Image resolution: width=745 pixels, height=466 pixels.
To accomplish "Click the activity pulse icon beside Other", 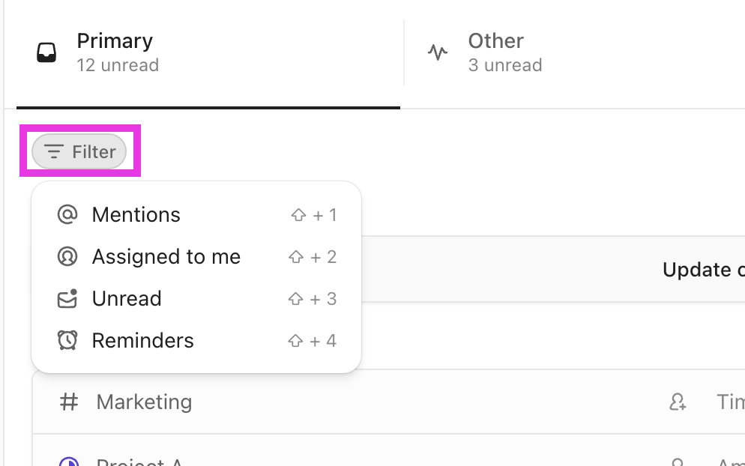I will [x=438, y=52].
